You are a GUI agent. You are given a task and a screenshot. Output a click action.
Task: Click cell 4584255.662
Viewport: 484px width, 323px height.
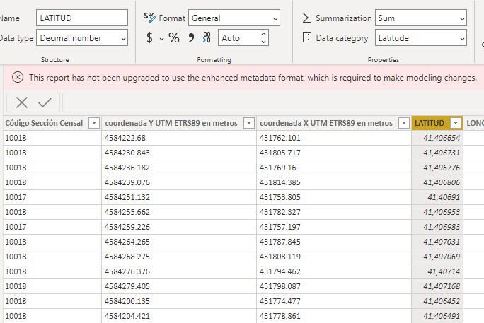[x=179, y=212]
